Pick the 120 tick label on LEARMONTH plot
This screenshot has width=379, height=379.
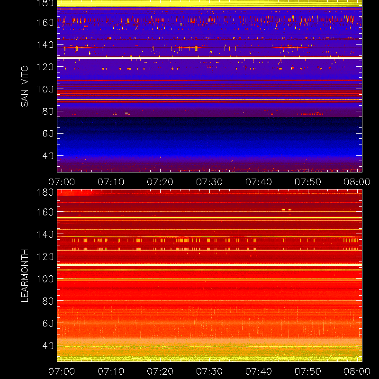click(x=45, y=256)
